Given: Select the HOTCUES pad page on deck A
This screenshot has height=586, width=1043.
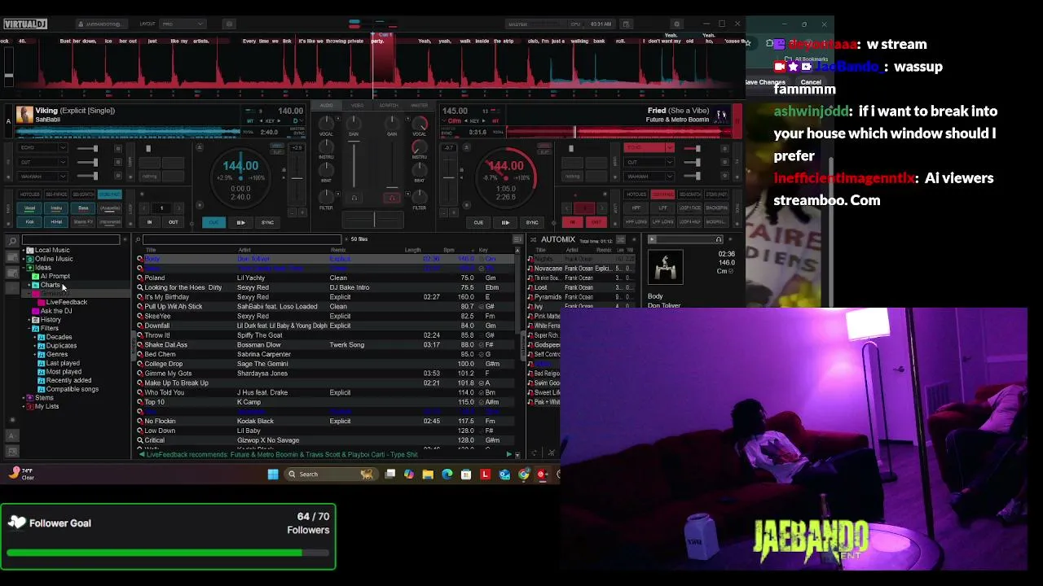Looking at the screenshot, I should point(30,195).
